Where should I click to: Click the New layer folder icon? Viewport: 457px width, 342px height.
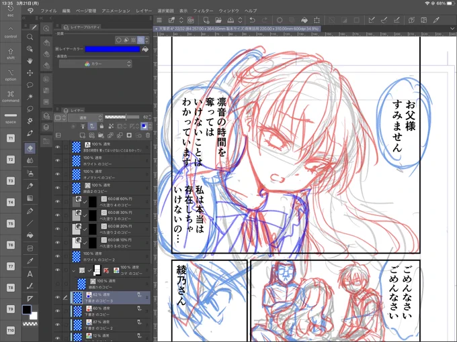[x=101, y=135]
